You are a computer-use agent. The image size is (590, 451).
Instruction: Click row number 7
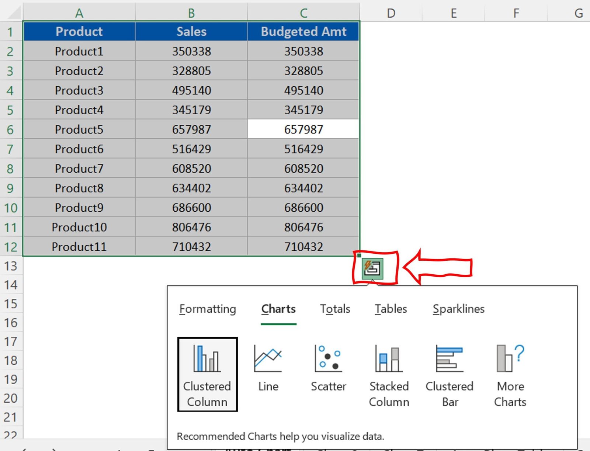pos(10,149)
